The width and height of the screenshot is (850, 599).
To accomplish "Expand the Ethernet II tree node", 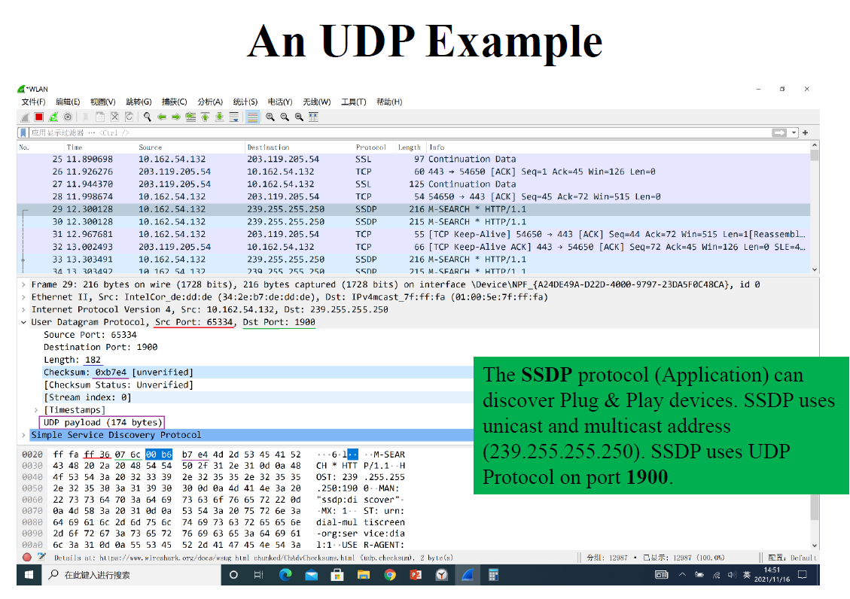I will (x=24, y=297).
